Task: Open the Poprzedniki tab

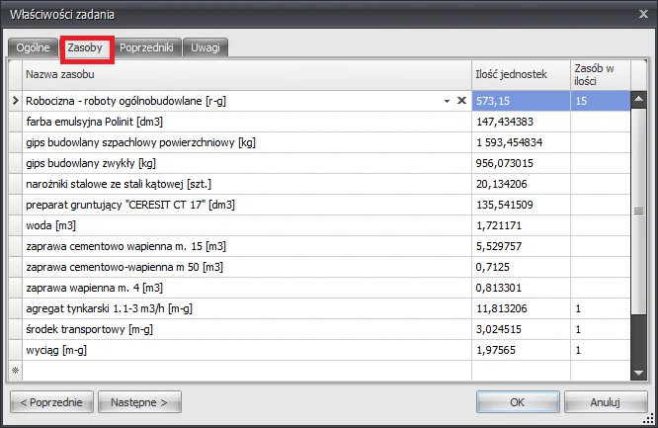Action: (146, 47)
